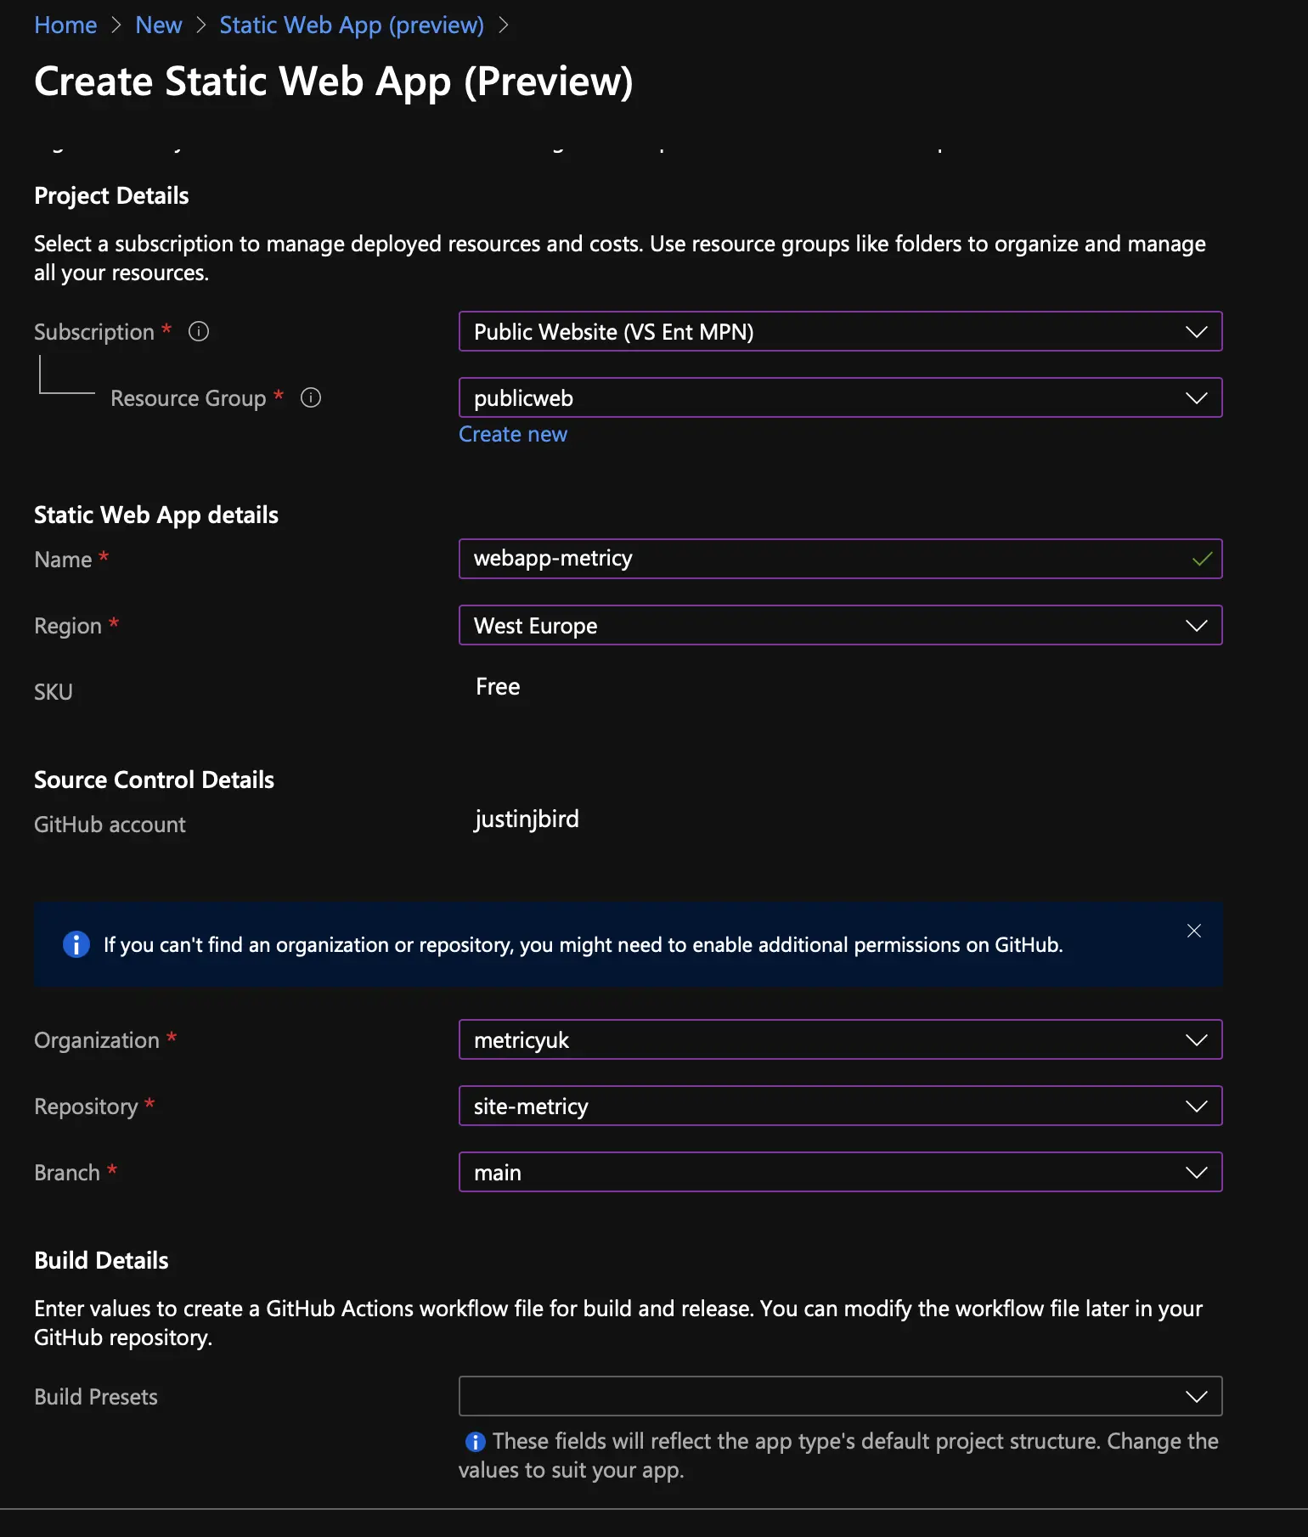The image size is (1308, 1537).
Task: Click the SKU value Free
Action: click(x=498, y=686)
